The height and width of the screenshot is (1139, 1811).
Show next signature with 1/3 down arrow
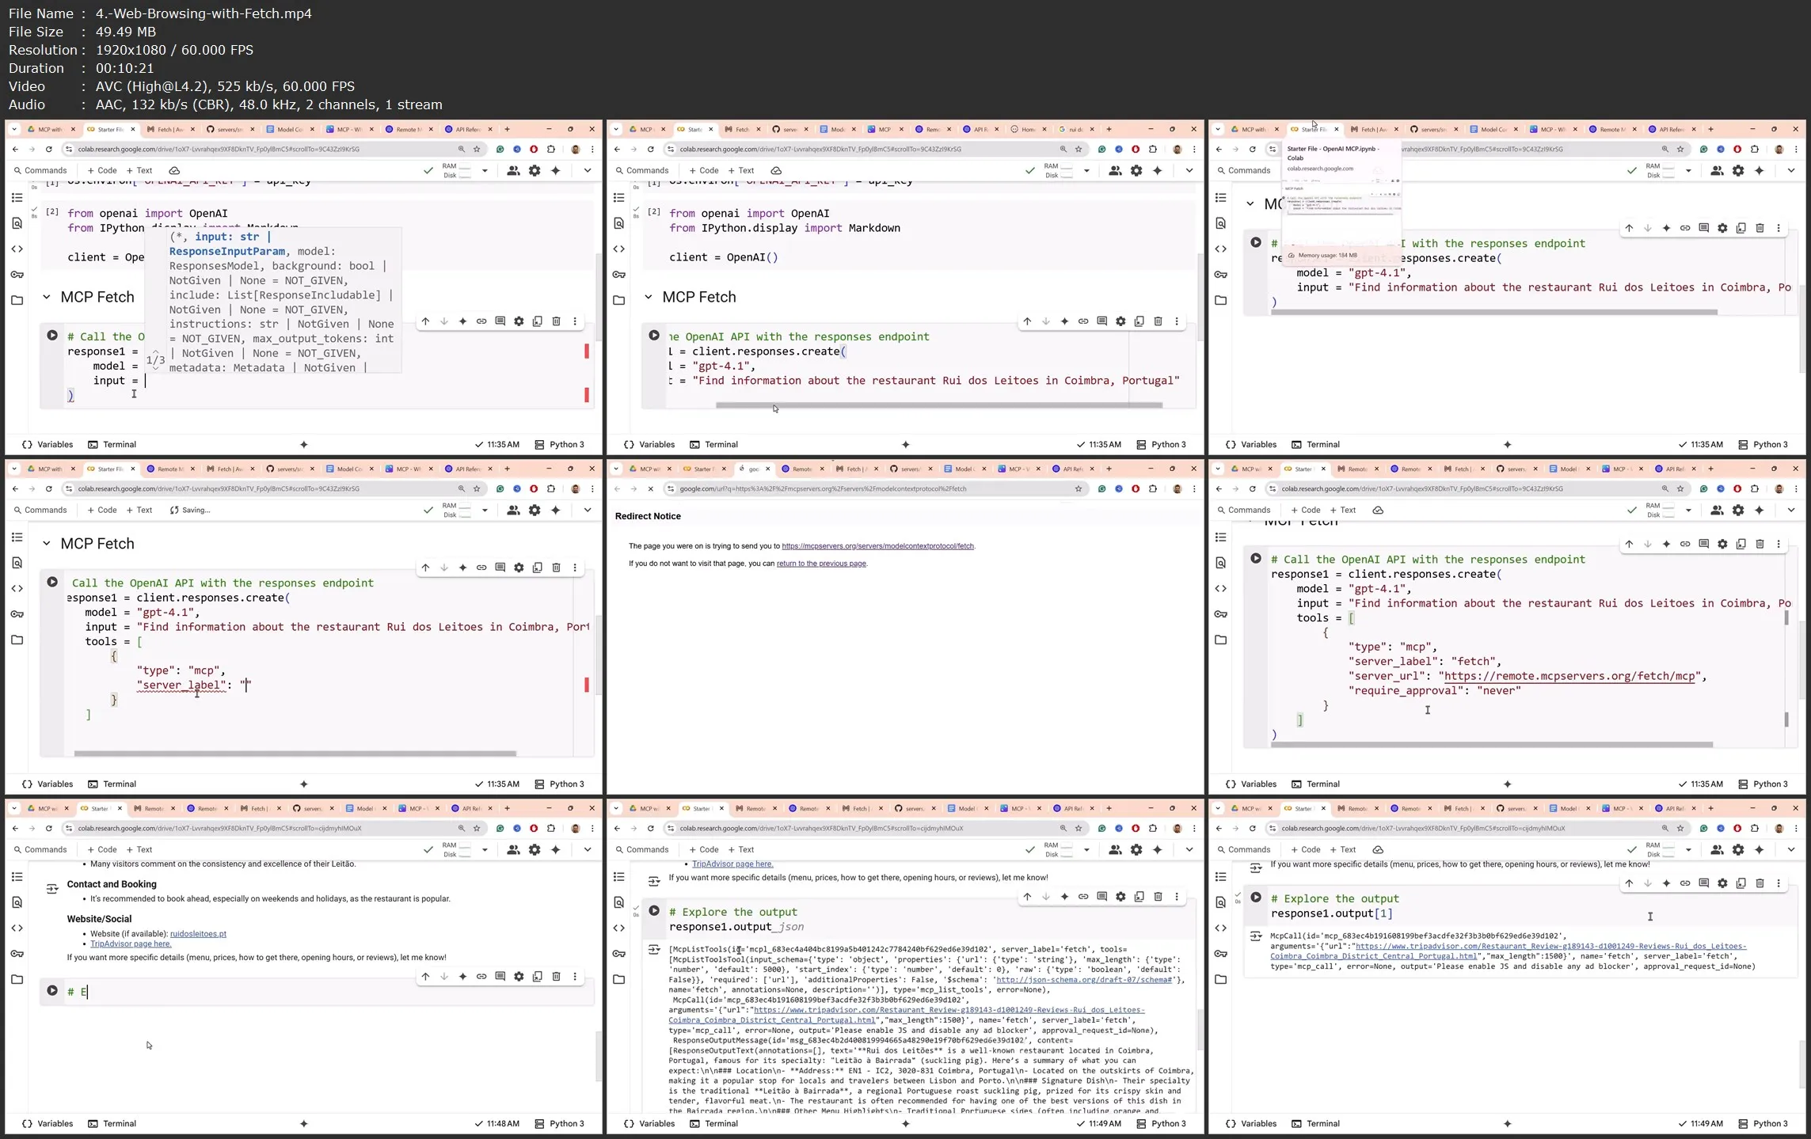(155, 369)
